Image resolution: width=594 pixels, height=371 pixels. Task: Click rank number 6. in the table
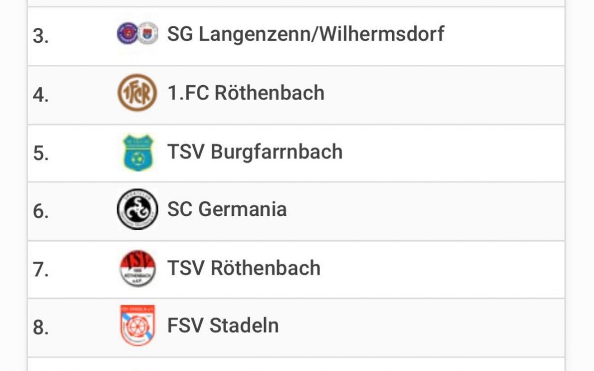[41, 212]
